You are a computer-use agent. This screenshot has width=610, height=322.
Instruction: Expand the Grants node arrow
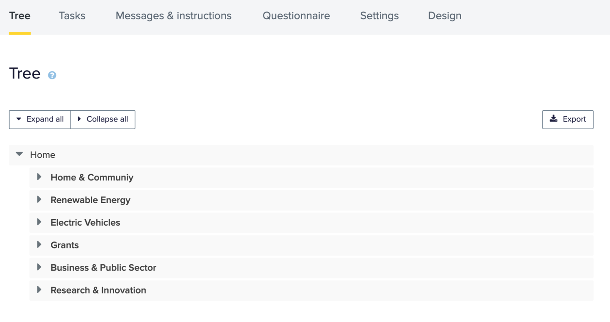(39, 244)
